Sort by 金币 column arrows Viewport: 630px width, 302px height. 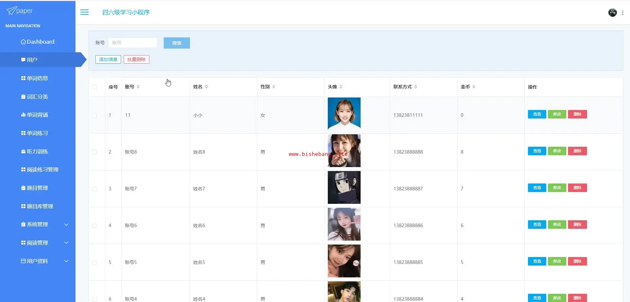click(474, 87)
